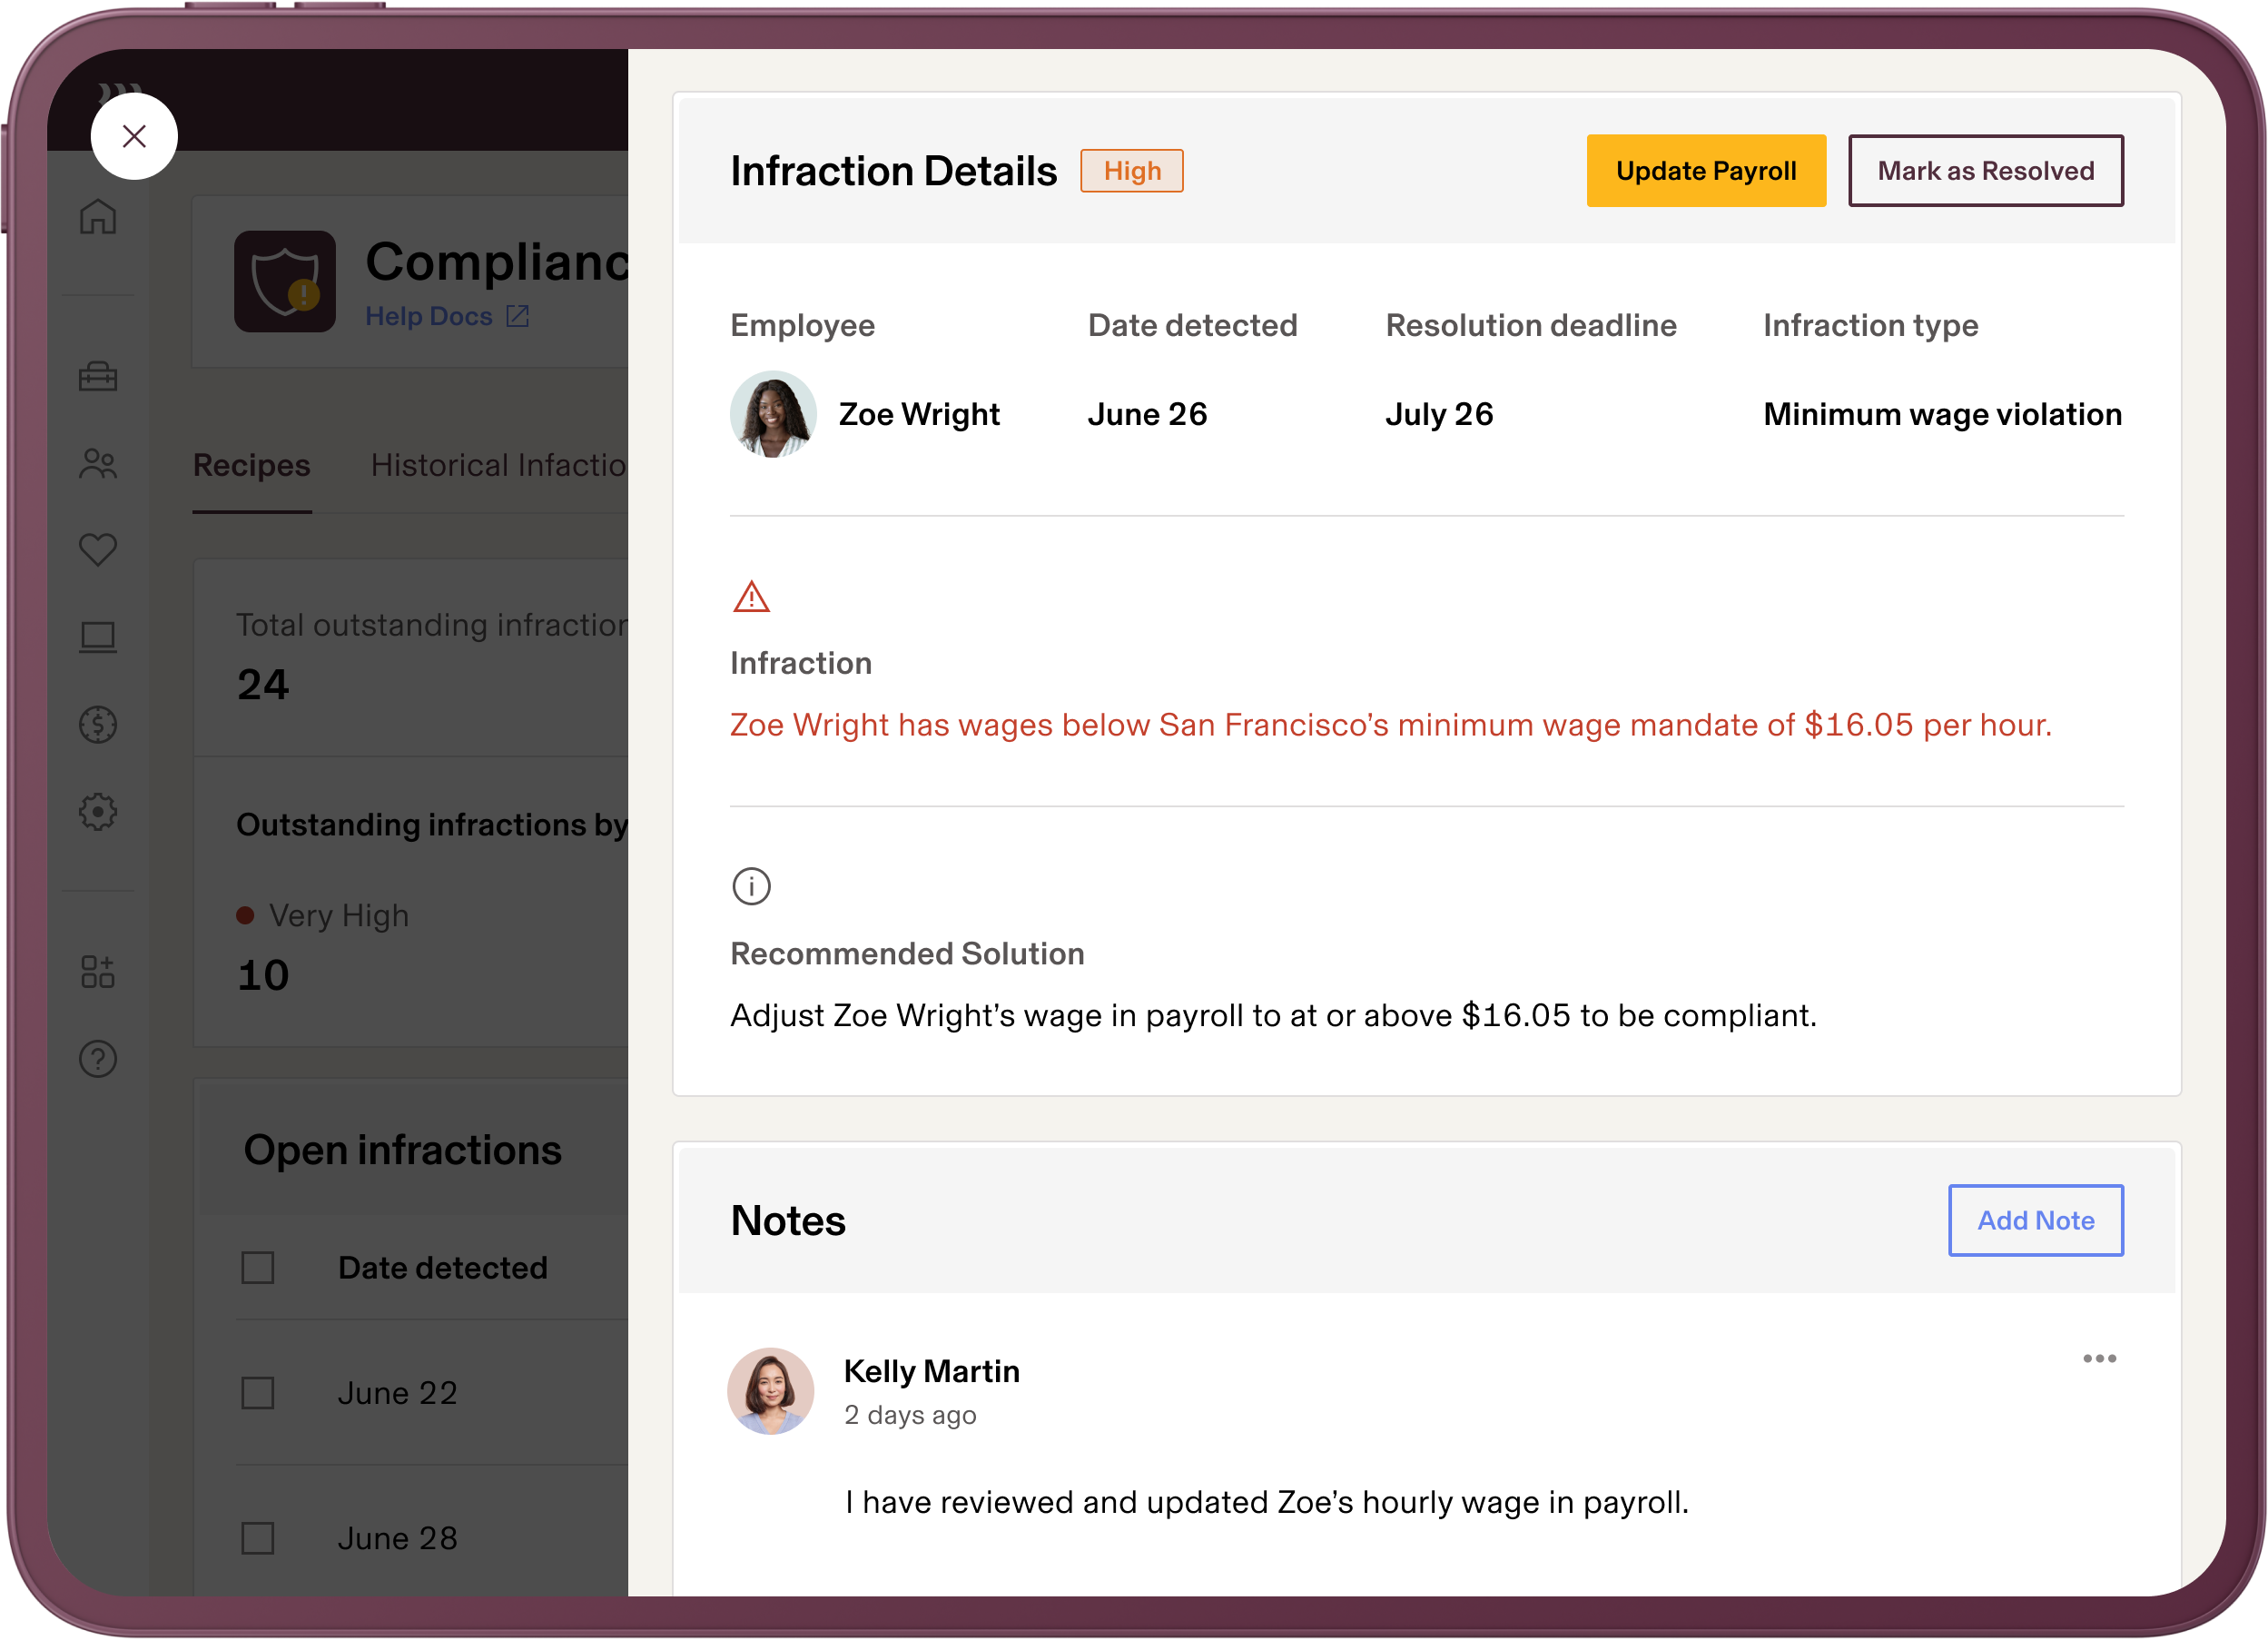This screenshot has width=2268, height=1640.
Task: Open Settings via the gear icon
Action: [98, 812]
